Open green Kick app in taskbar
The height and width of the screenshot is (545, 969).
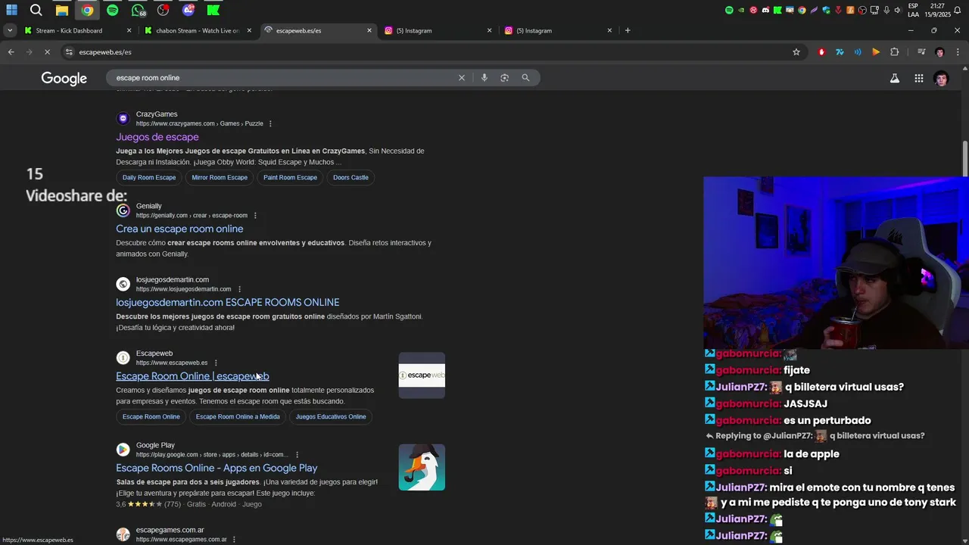(x=213, y=10)
